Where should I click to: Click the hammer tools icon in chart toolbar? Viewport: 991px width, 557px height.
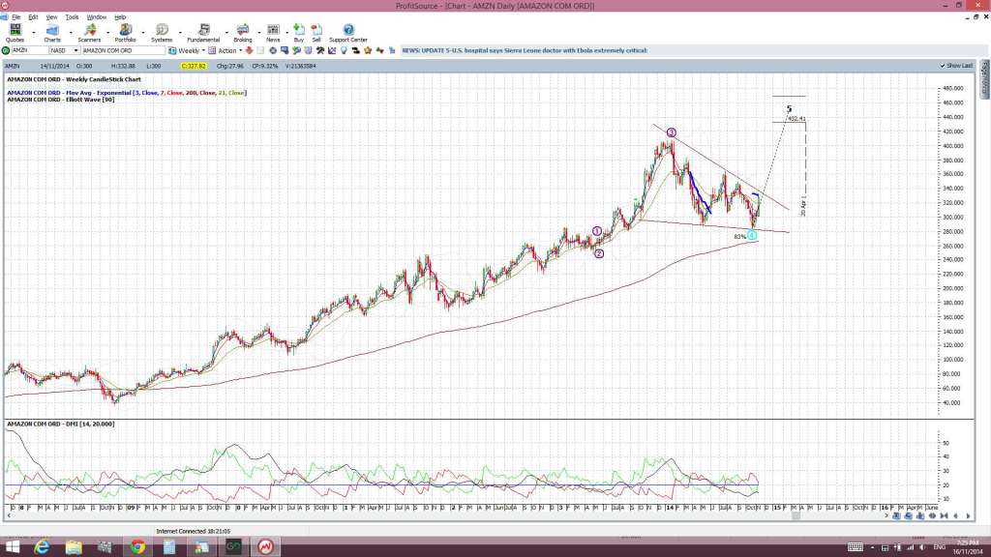click(320, 50)
